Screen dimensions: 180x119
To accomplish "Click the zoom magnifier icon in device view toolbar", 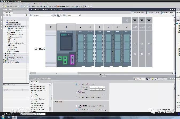I will [x=64, y=15].
